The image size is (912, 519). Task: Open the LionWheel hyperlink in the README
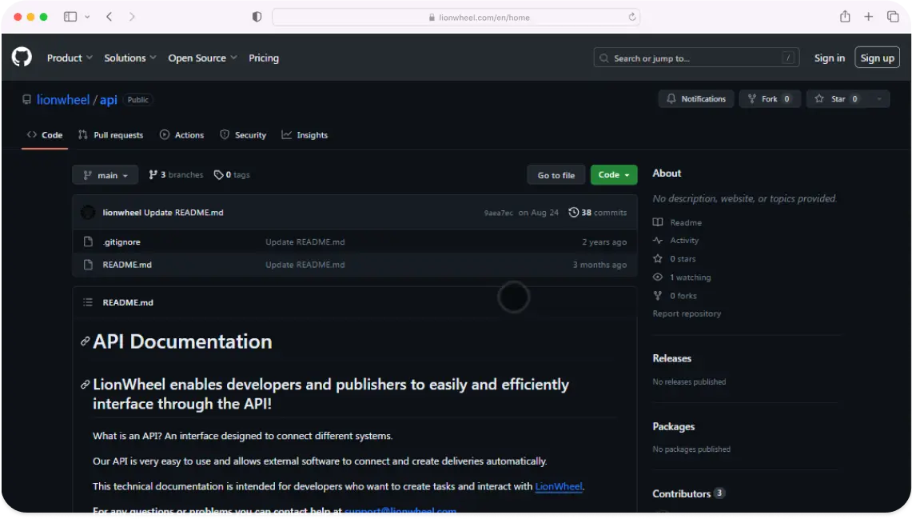coord(558,486)
